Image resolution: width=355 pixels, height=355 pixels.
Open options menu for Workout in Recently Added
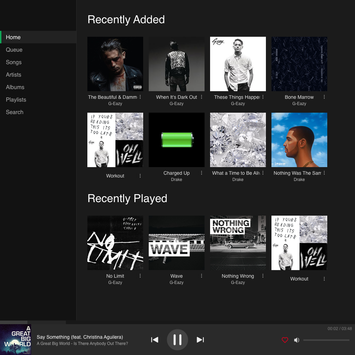[140, 176]
